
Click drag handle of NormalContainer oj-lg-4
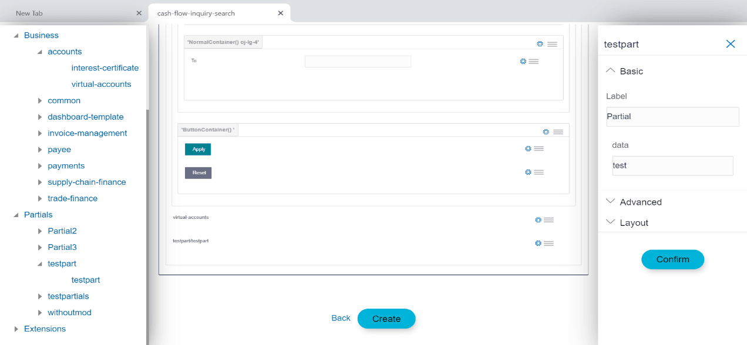pyautogui.click(x=552, y=44)
